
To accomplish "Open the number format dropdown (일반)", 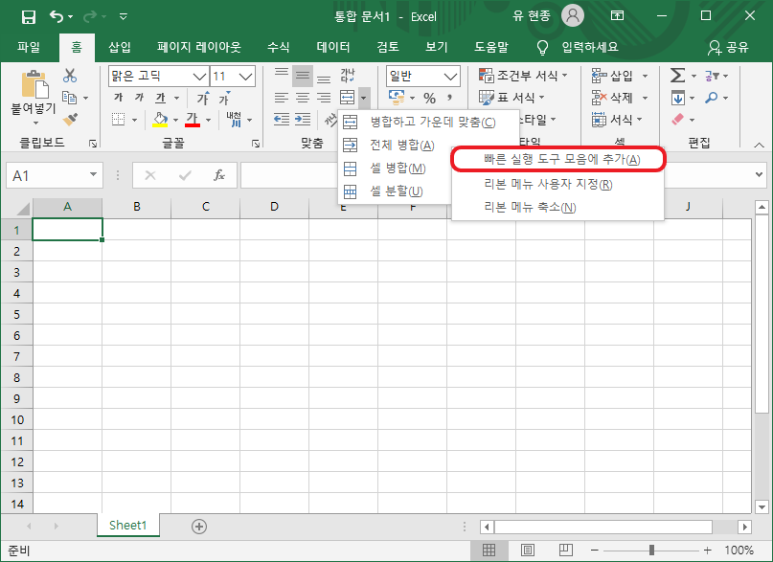I will pyautogui.click(x=450, y=77).
